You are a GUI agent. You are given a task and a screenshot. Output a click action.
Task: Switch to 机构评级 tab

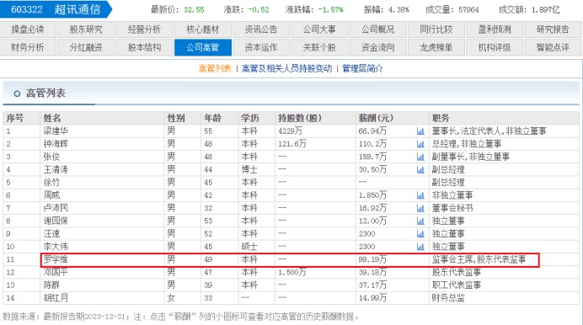click(x=495, y=47)
